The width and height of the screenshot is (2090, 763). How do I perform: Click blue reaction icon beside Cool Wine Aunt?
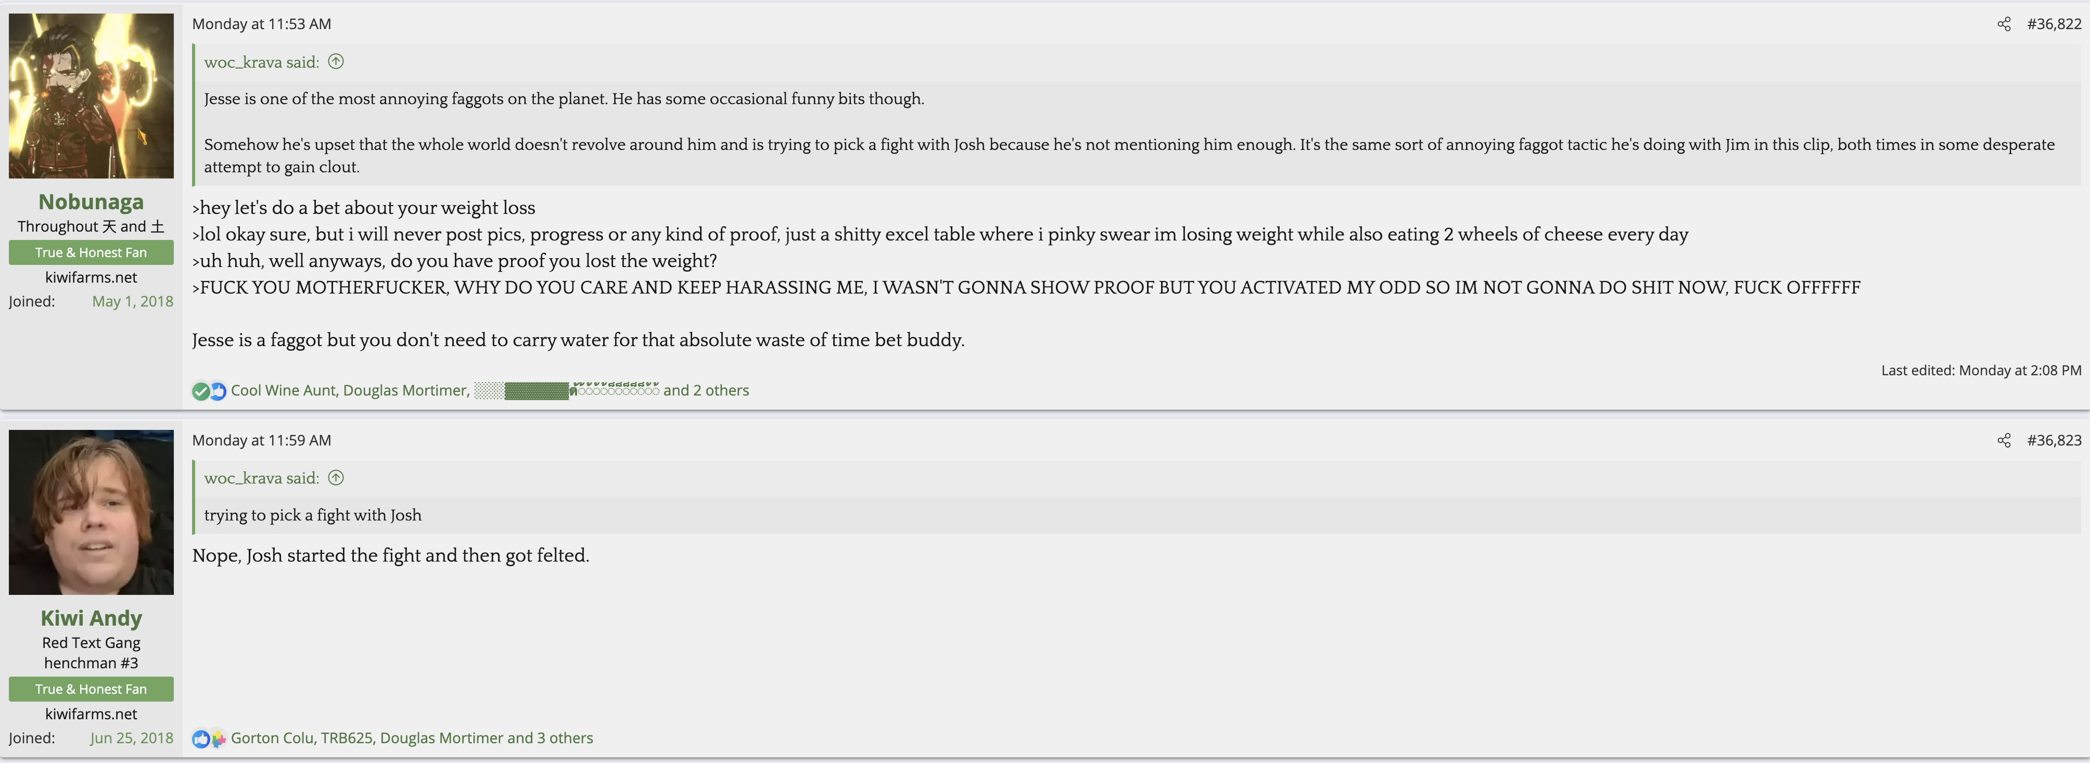[x=218, y=391]
